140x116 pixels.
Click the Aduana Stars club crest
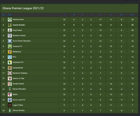[x=10, y=20]
